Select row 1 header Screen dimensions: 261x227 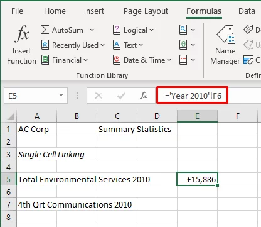pos(8,129)
